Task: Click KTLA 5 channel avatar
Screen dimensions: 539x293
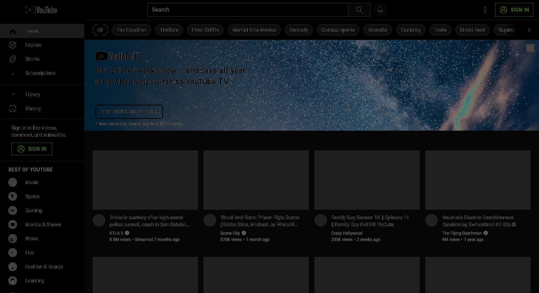Action: (99, 220)
